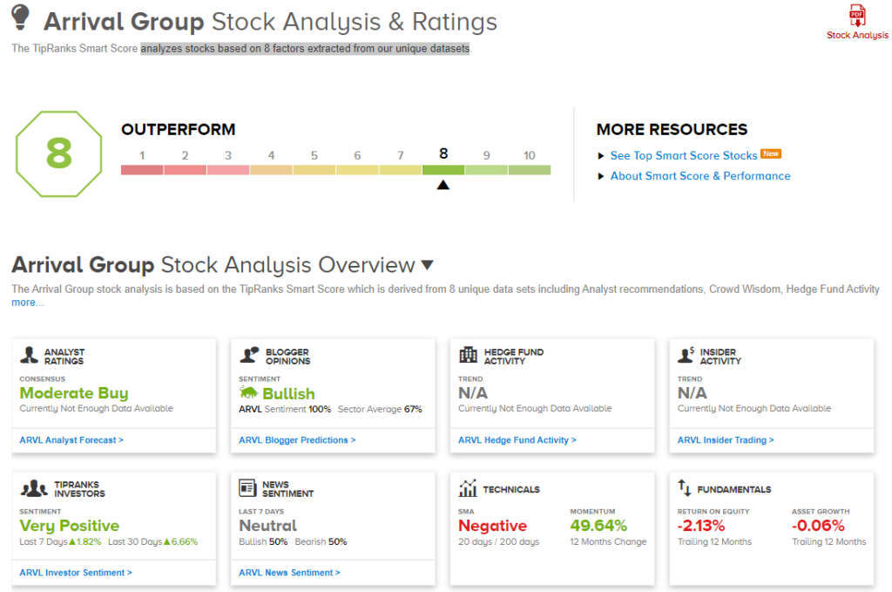The image size is (892, 592).
Task: Click the lightbulb icon beside the title
Action: [x=21, y=18]
